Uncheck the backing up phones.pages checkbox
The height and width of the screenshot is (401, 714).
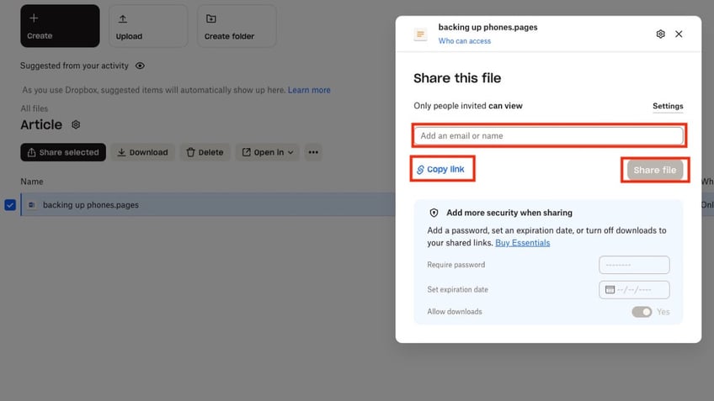pos(10,205)
